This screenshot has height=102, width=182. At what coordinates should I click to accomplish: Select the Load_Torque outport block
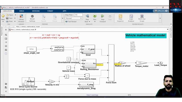pyautogui.click(x=161, y=63)
